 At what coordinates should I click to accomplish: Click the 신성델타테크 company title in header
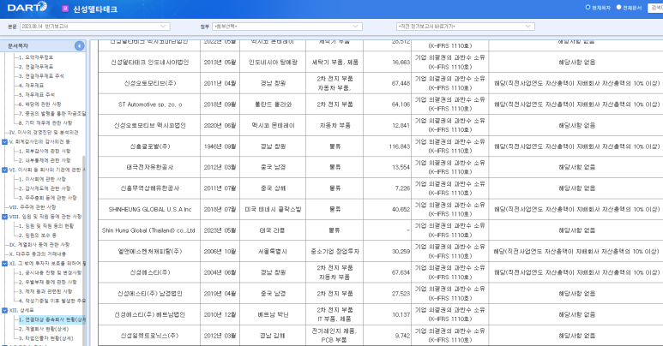pos(95,9)
